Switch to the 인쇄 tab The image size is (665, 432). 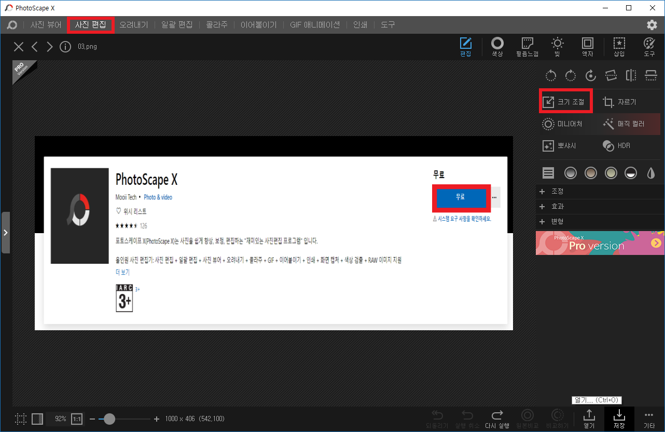pos(361,24)
